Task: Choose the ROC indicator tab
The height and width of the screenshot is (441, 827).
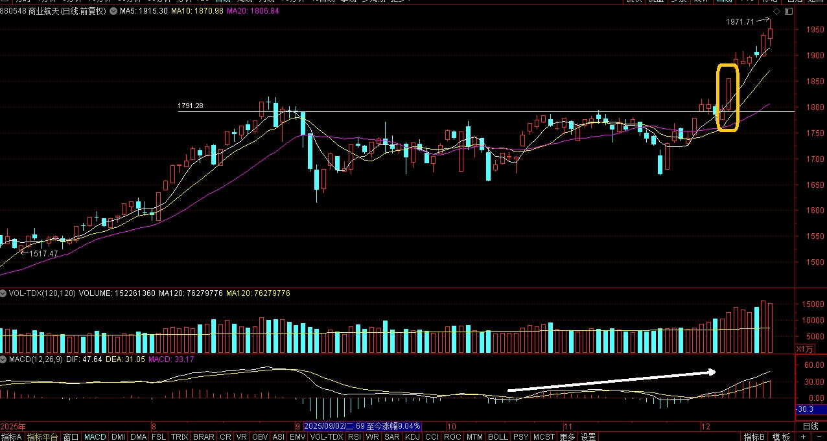Action: (x=453, y=436)
